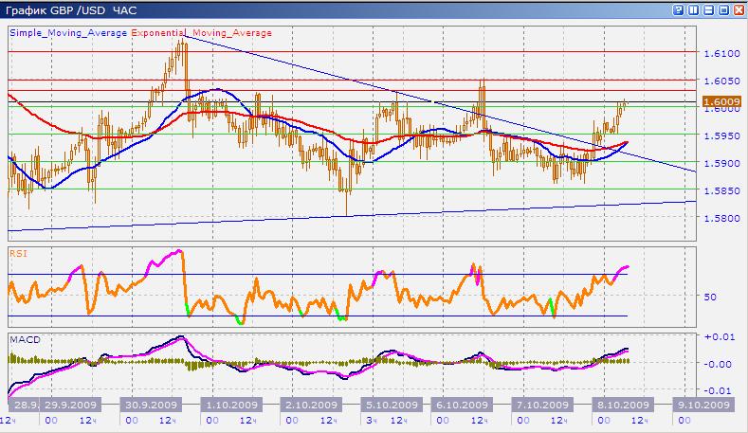The height and width of the screenshot is (433, 748).
Task: Click the Exponential_Moving_Average legend label
Action: (x=202, y=33)
